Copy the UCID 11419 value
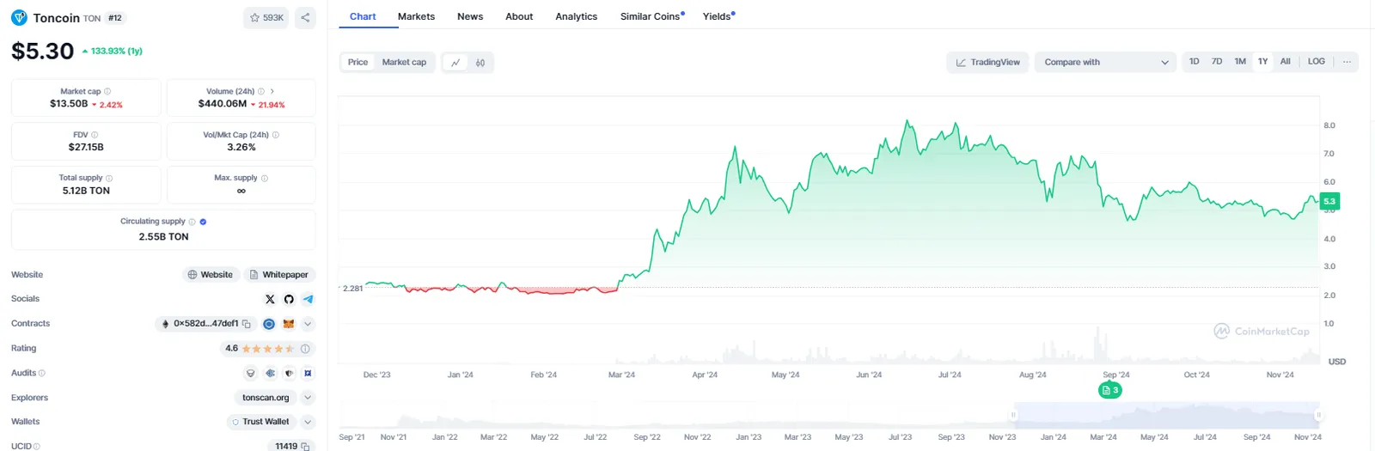 coord(305,447)
